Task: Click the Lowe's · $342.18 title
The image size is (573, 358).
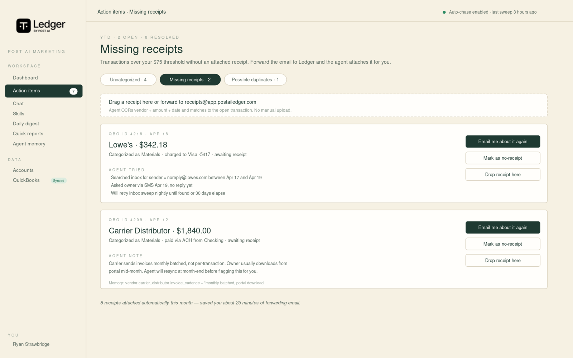Action: (x=138, y=145)
